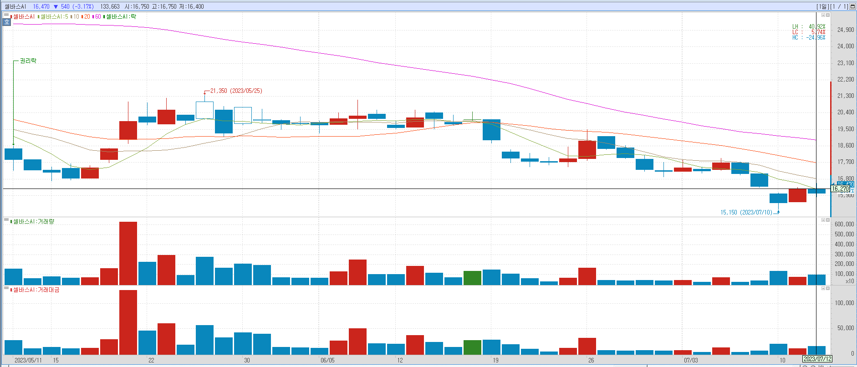
Task: Click the small gray box above '호'
Action: pos(6,15)
